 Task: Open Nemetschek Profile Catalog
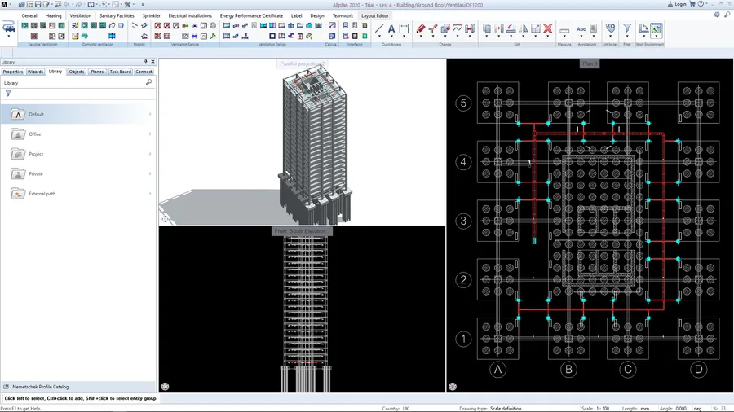tap(78, 387)
